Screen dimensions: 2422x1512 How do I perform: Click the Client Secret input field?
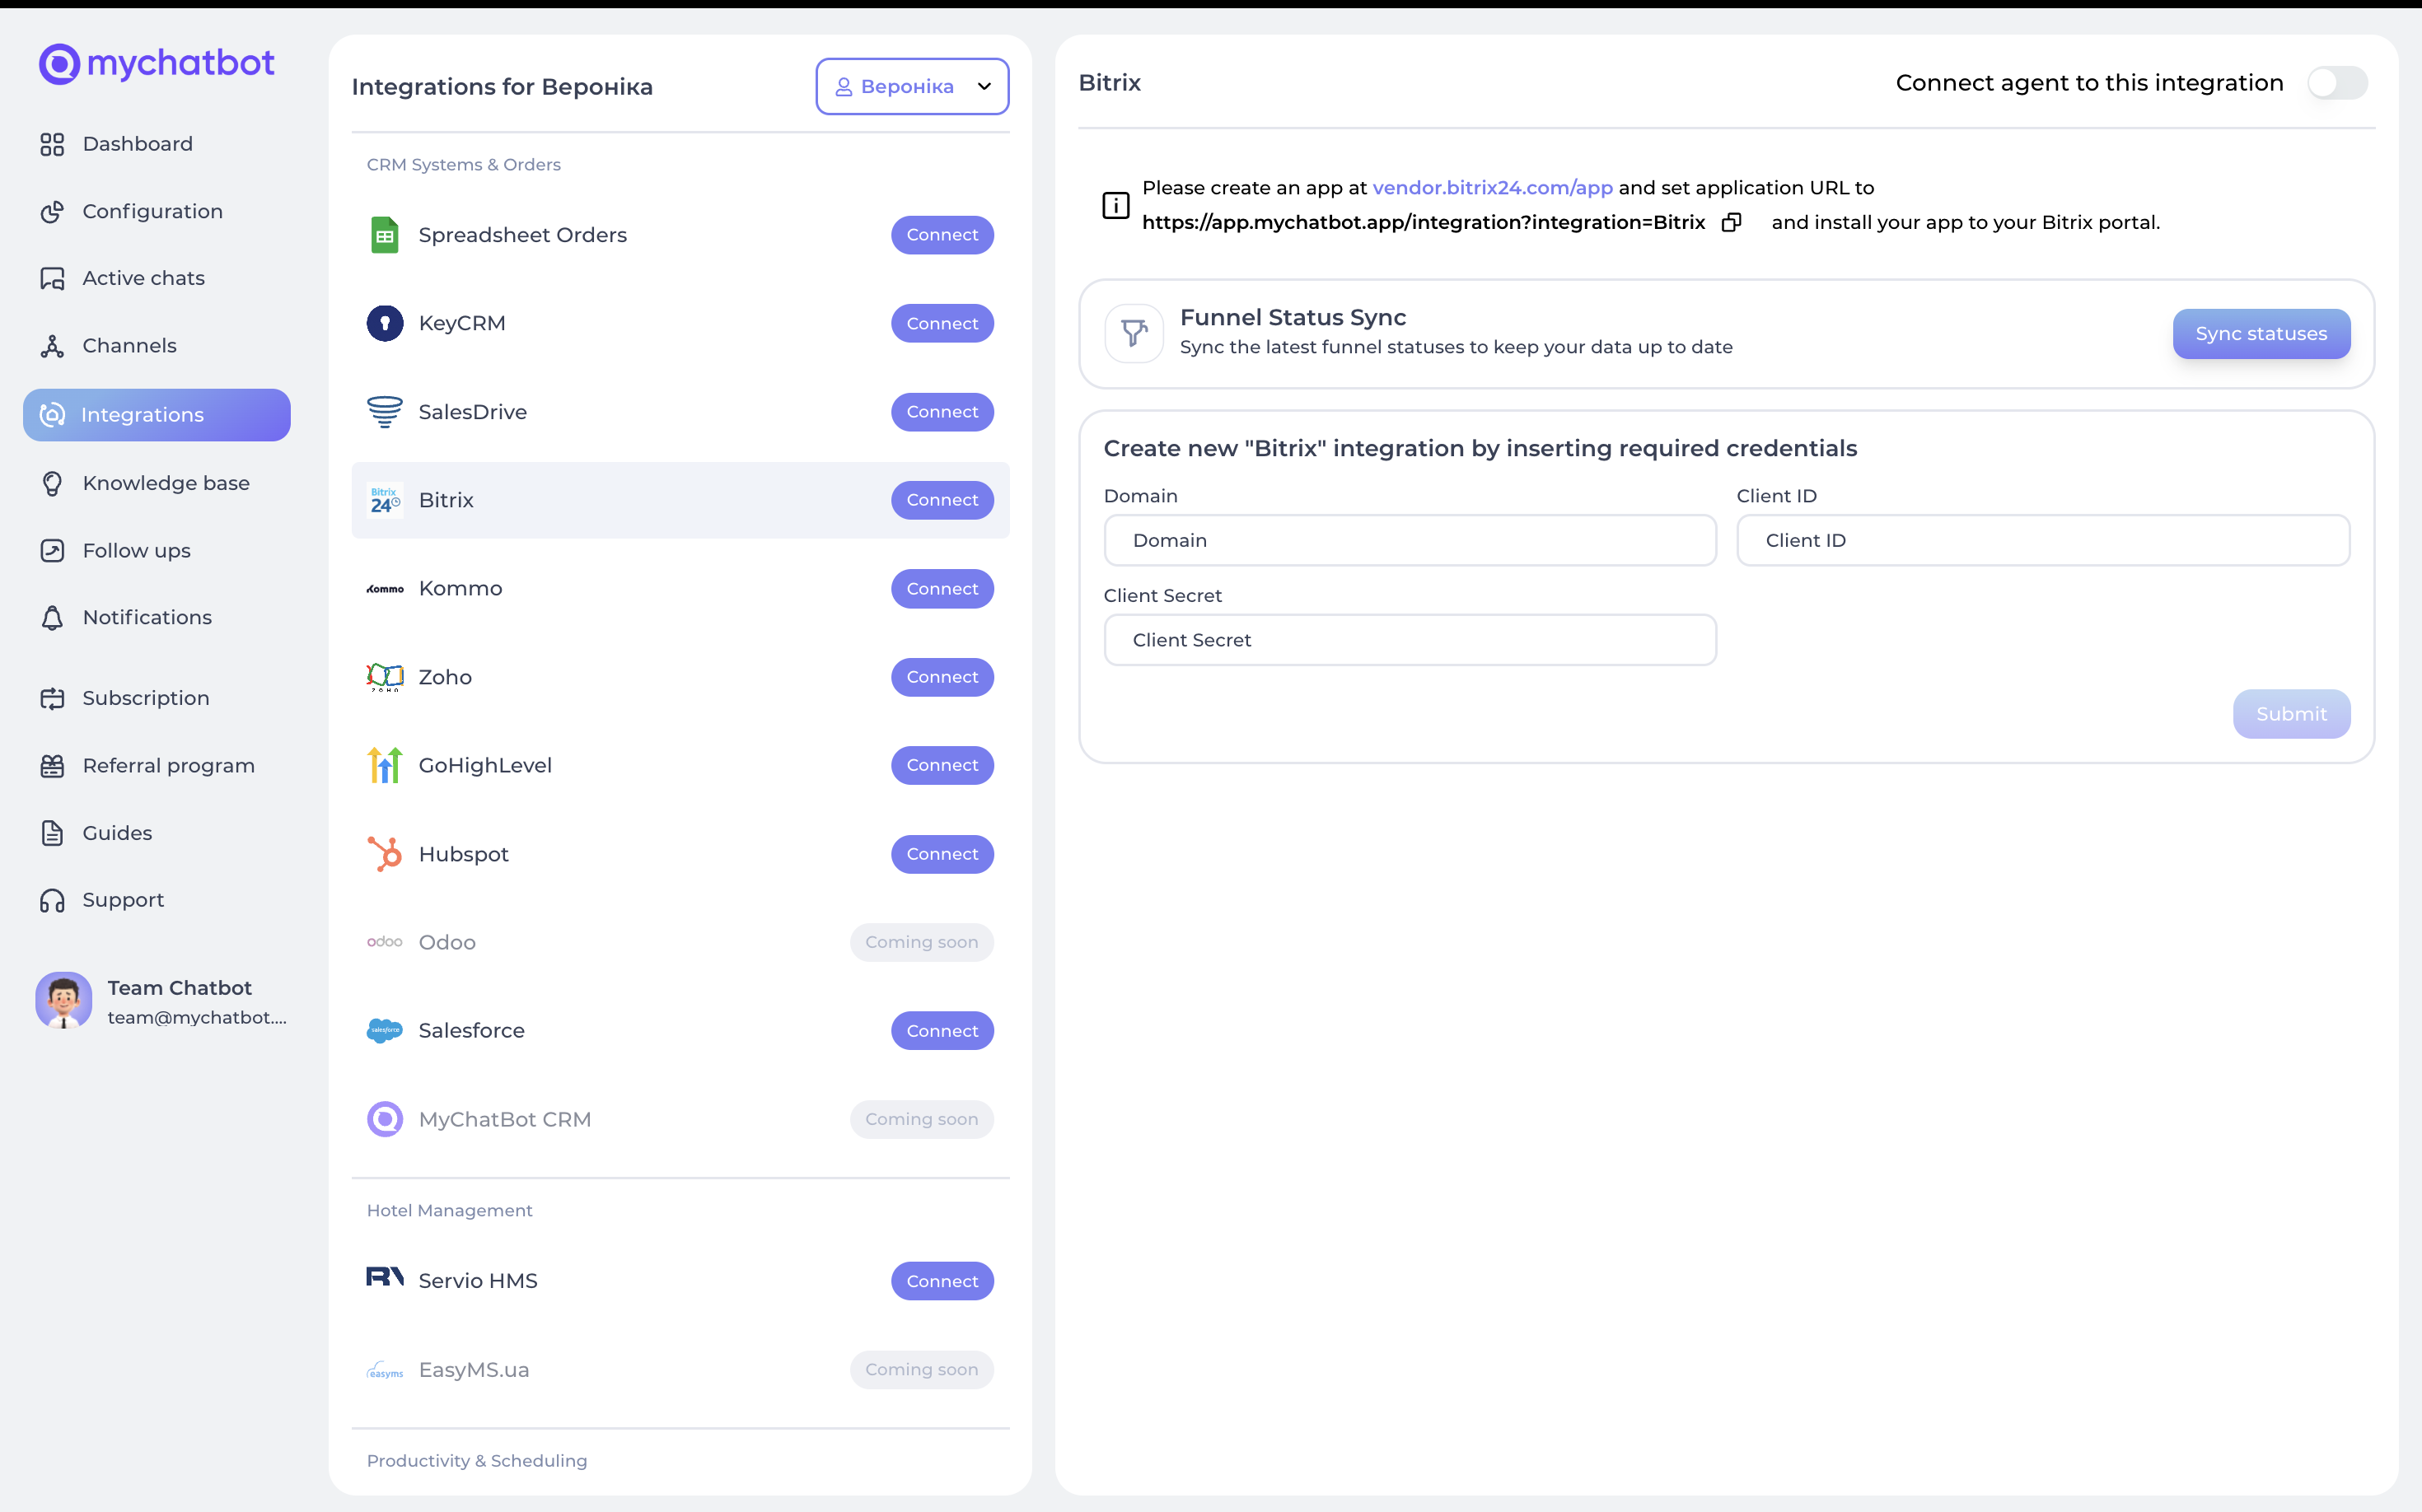pos(1410,640)
